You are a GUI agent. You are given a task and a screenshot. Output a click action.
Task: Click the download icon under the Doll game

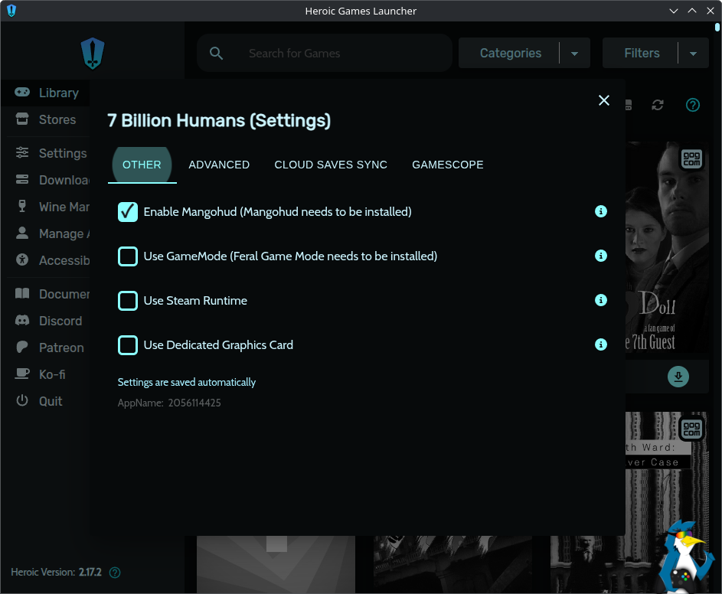click(678, 376)
